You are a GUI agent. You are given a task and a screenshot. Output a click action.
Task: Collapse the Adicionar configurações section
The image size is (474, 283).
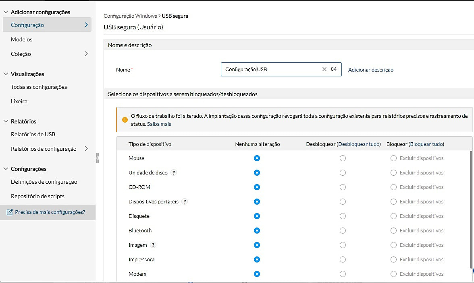tap(6, 12)
